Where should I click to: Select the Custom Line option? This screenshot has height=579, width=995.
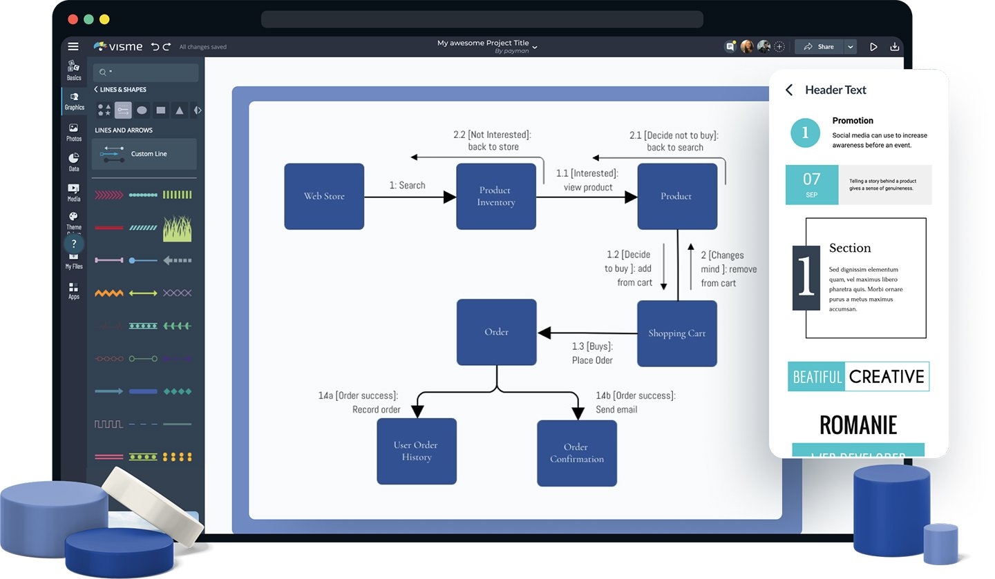click(144, 153)
